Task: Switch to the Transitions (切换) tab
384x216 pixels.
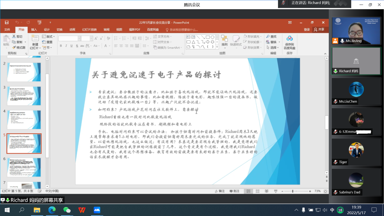Action: (59, 29)
